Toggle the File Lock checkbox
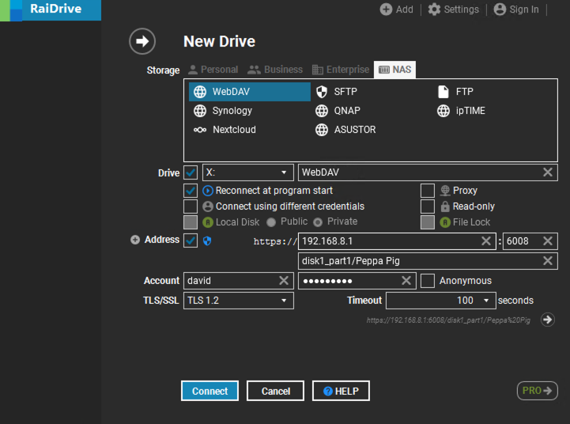Image resolution: width=570 pixels, height=424 pixels. tap(428, 221)
